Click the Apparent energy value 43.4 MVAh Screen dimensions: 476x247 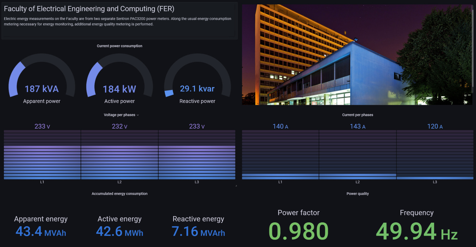[41, 232]
